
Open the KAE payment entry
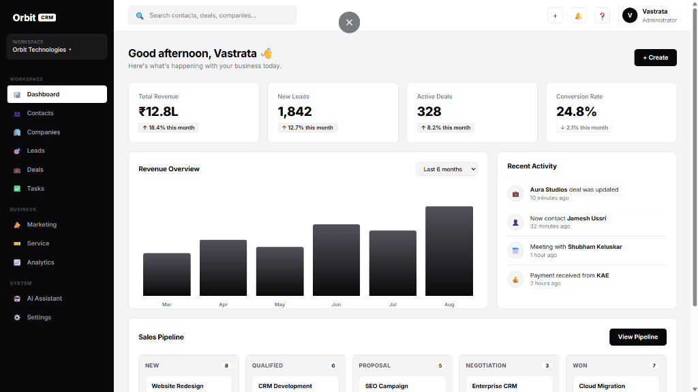pyautogui.click(x=587, y=280)
